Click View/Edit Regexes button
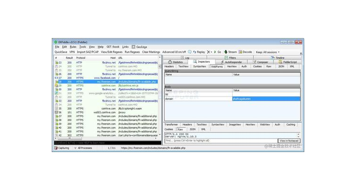This screenshot has width=356, height=190. pyautogui.click(x=112, y=52)
